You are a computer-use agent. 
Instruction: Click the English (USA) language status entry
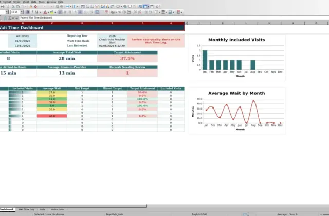point(199,214)
